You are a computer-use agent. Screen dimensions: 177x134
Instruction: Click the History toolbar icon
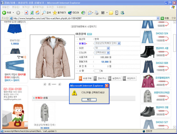click(x=83, y=13)
